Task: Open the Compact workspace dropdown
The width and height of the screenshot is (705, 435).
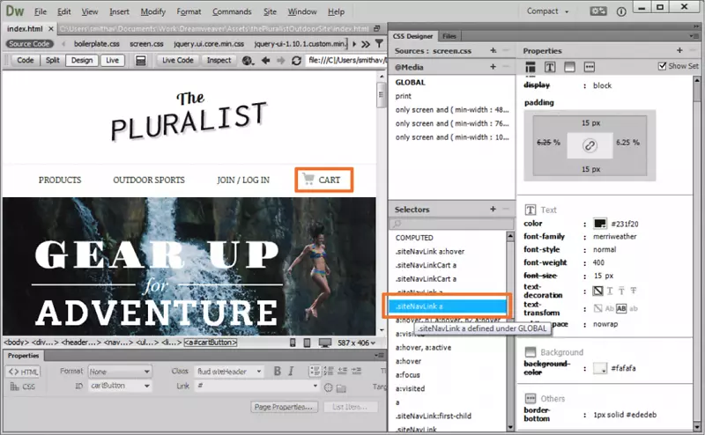Action: [x=547, y=11]
